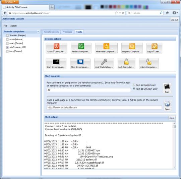The width and height of the screenshot is (181, 179).
Task: Click '12520437.cpx' file row
Action: [x=72, y=150]
